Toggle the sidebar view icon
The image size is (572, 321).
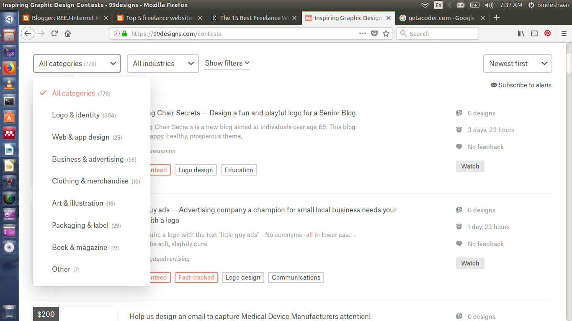534,33
